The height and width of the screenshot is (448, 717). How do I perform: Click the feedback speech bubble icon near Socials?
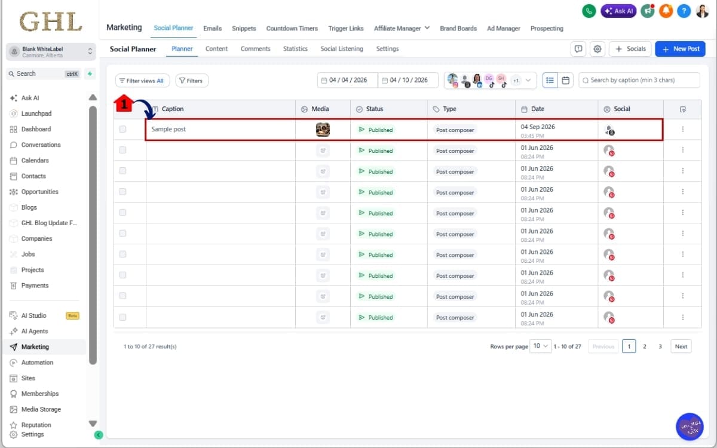coord(578,49)
